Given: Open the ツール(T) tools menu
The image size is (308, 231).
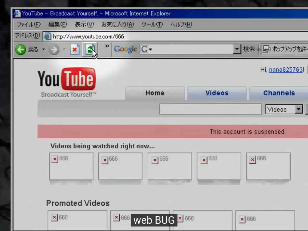Looking at the screenshot, I should point(152,25).
